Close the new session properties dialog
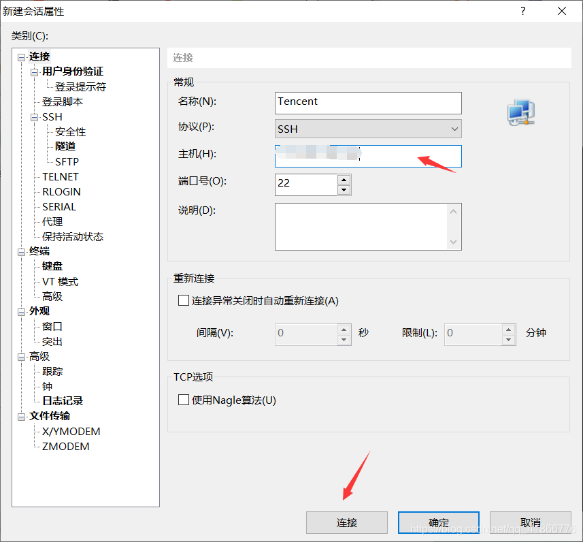 click(x=562, y=11)
